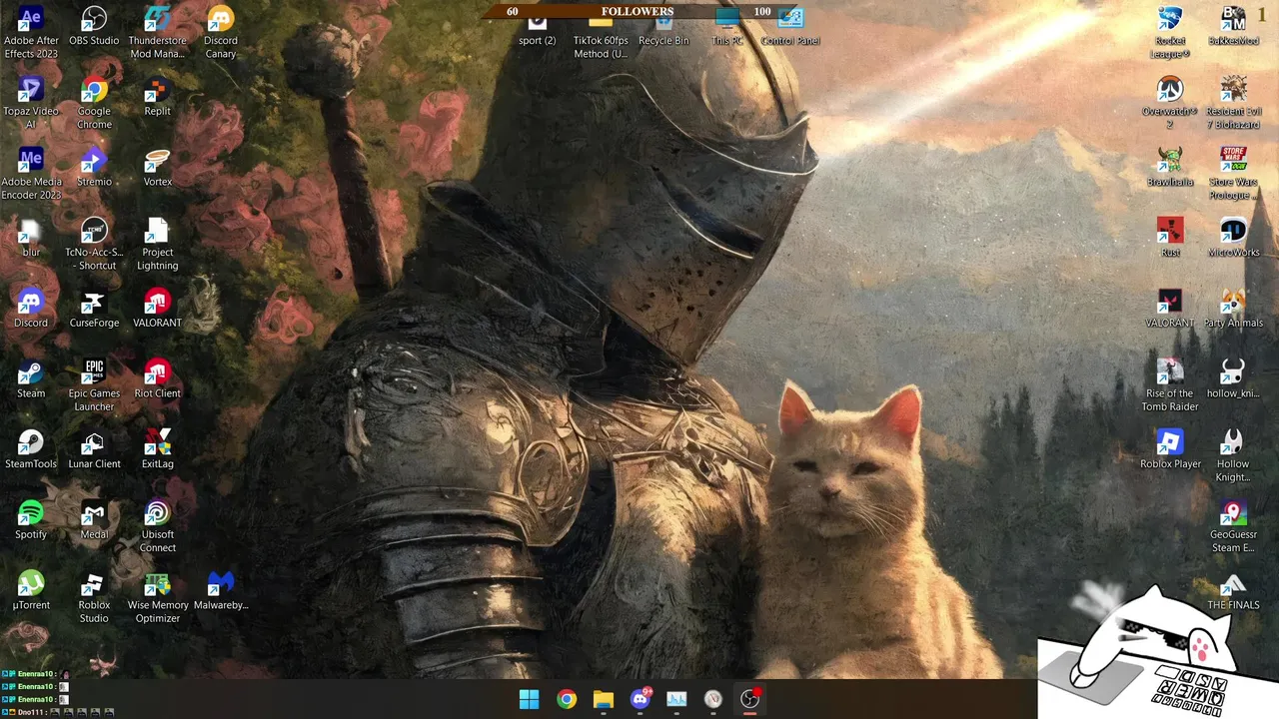This screenshot has height=719, width=1279.
Task: Launch the Party Animals shortcut
Action: tap(1233, 309)
